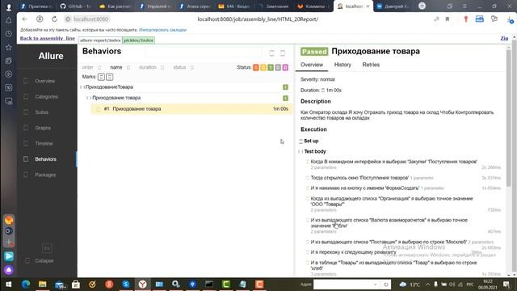Click the bookmark icon in address bar

point(448,19)
